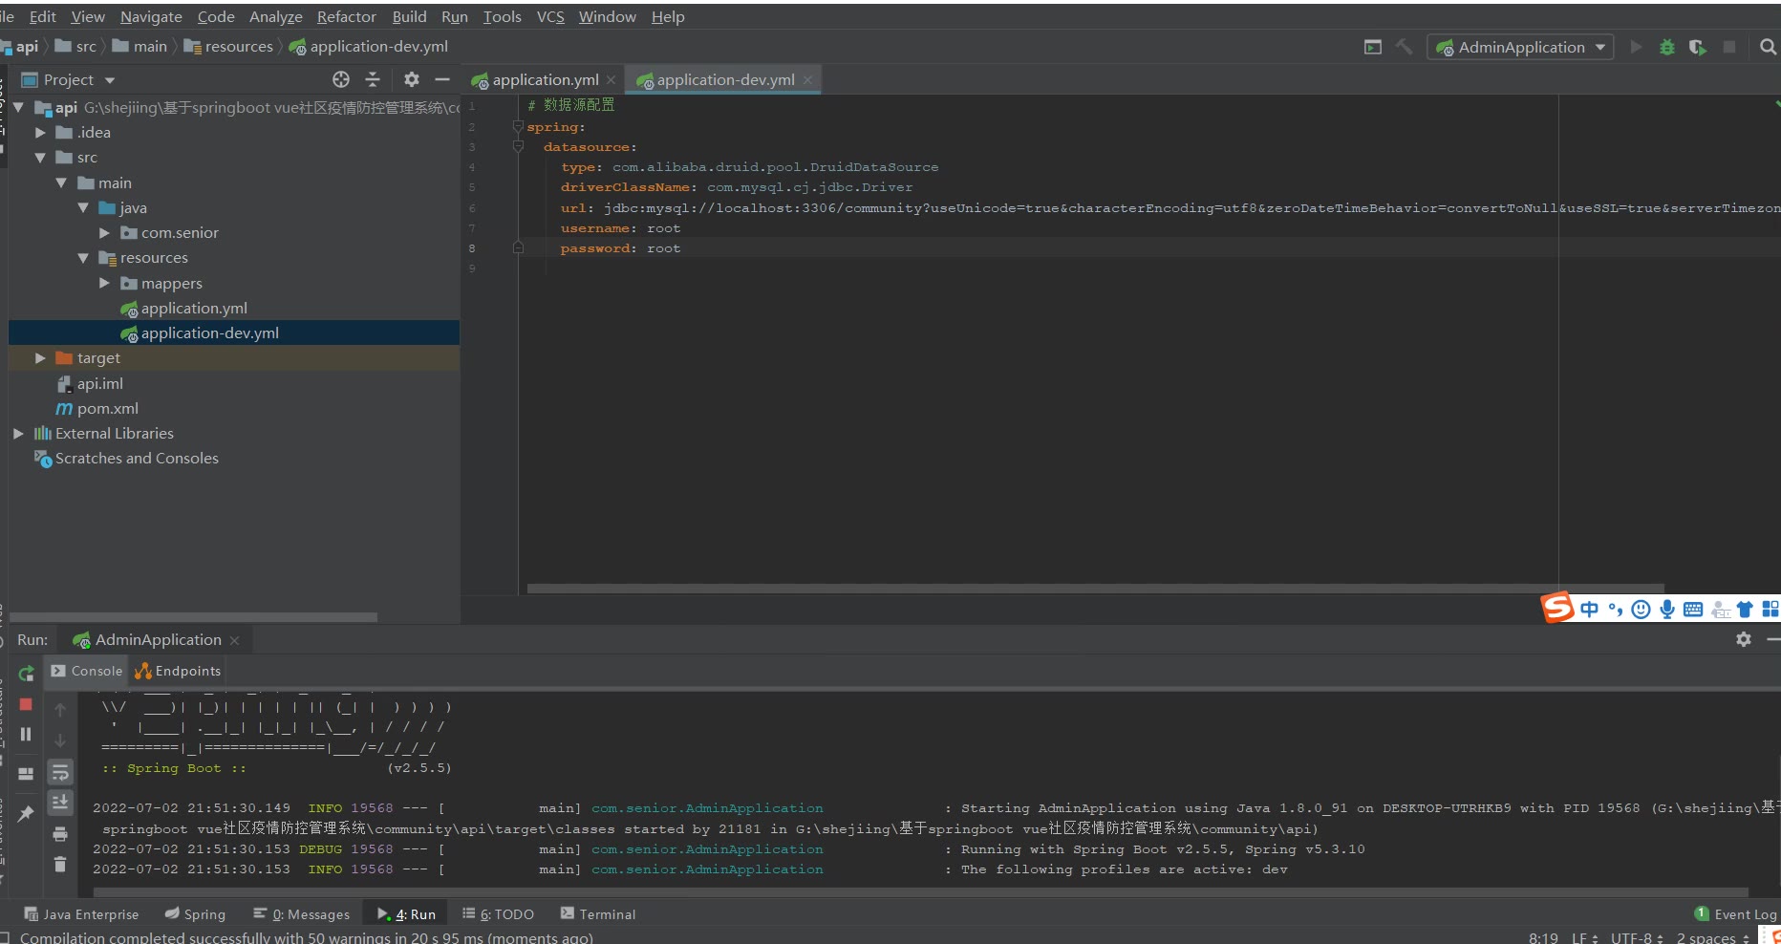Clear console with the trash icon
The image size is (1781, 944).
(60, 864)
